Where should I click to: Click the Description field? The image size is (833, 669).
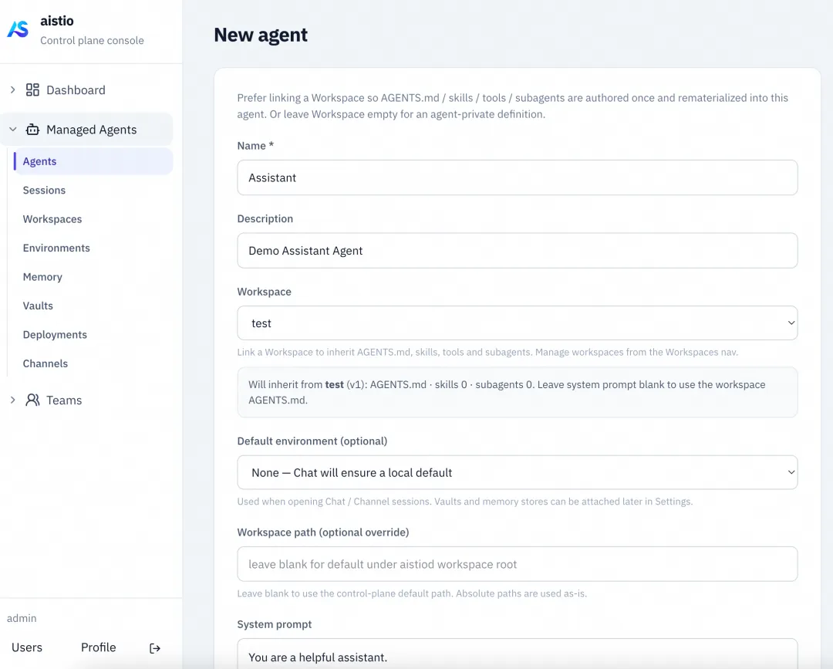517,250
